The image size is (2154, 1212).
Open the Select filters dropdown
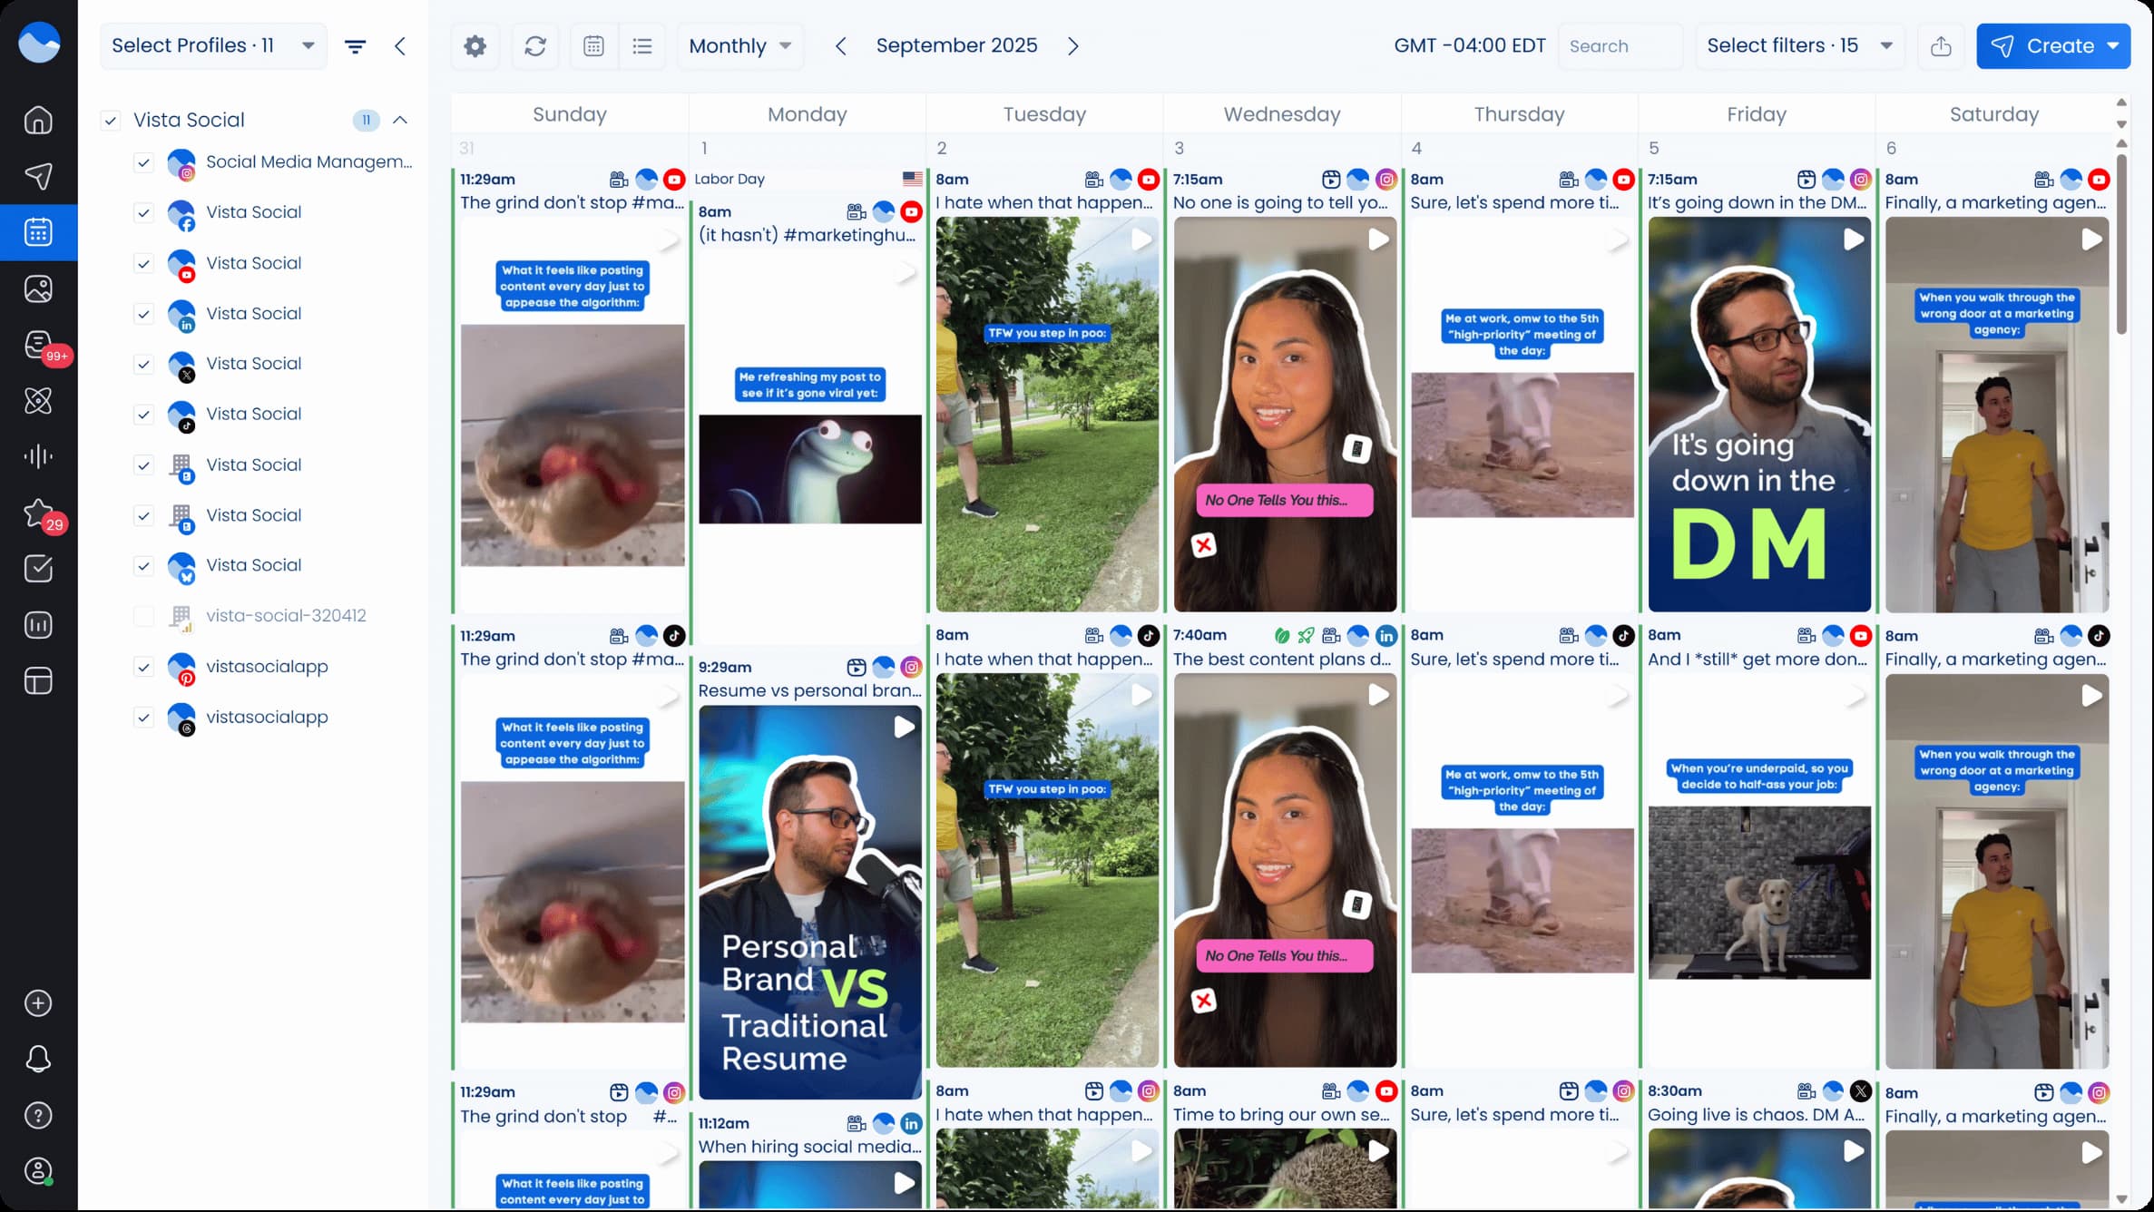(x=1799, y=46)
